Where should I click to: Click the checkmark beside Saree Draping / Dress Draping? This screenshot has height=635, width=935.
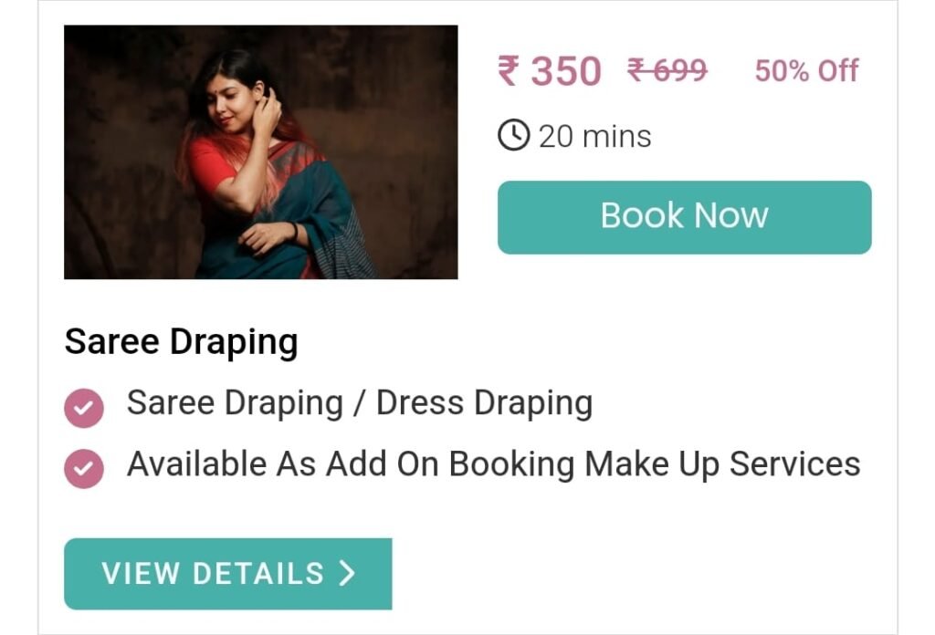pos(84,408)
